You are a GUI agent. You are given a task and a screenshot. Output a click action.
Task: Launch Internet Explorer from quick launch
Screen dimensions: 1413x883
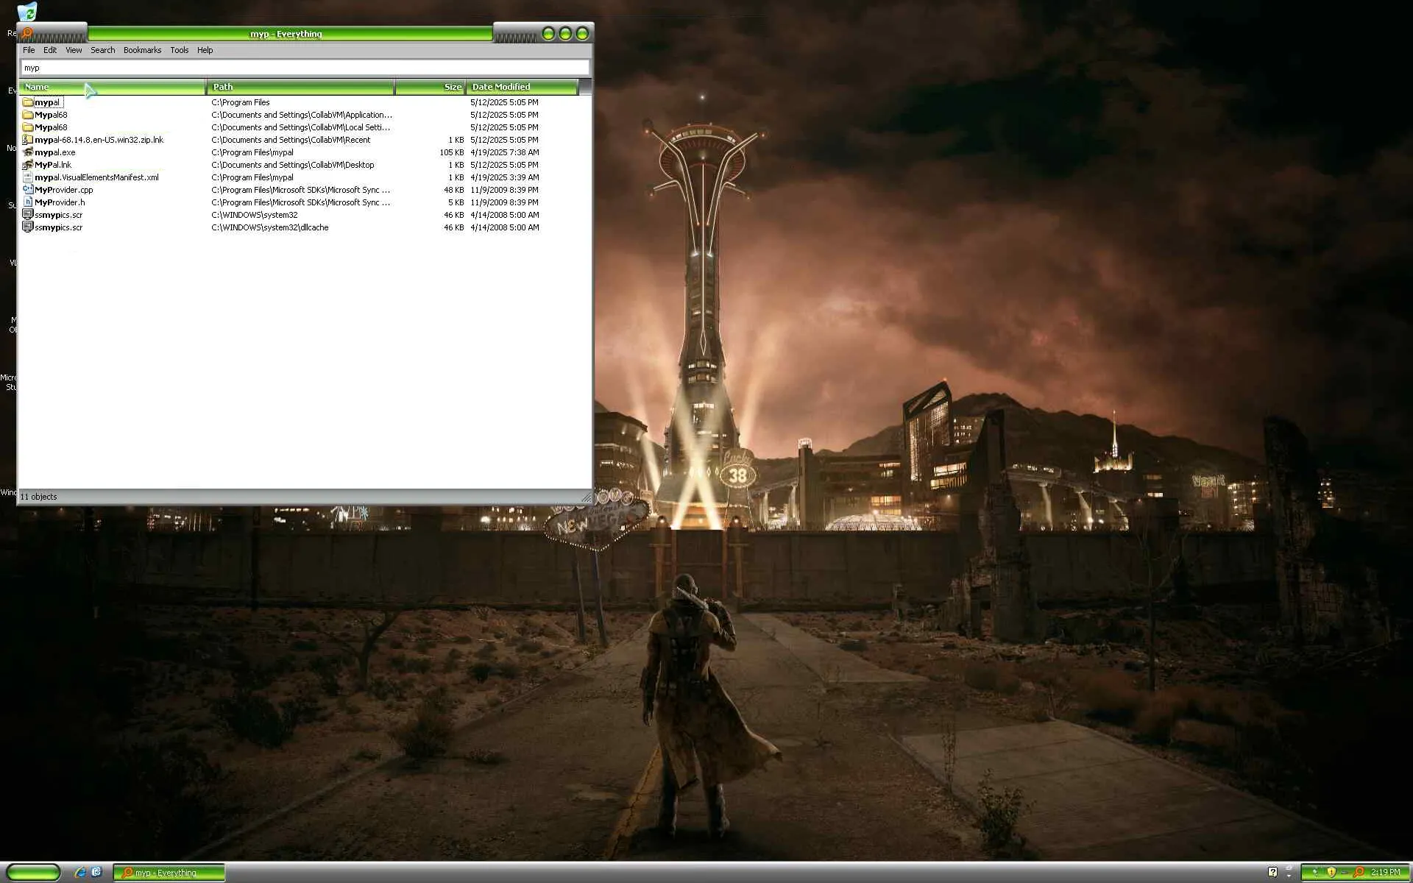point(80,873)
